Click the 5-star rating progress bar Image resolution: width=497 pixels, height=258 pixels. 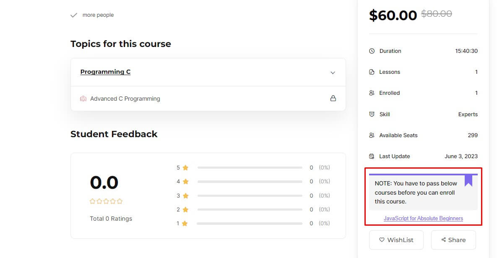click(250, 167)
